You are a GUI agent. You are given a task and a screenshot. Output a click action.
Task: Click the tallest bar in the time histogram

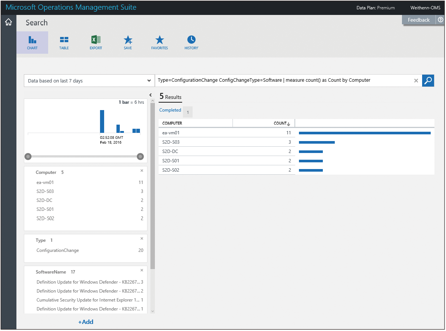(102, 121)
